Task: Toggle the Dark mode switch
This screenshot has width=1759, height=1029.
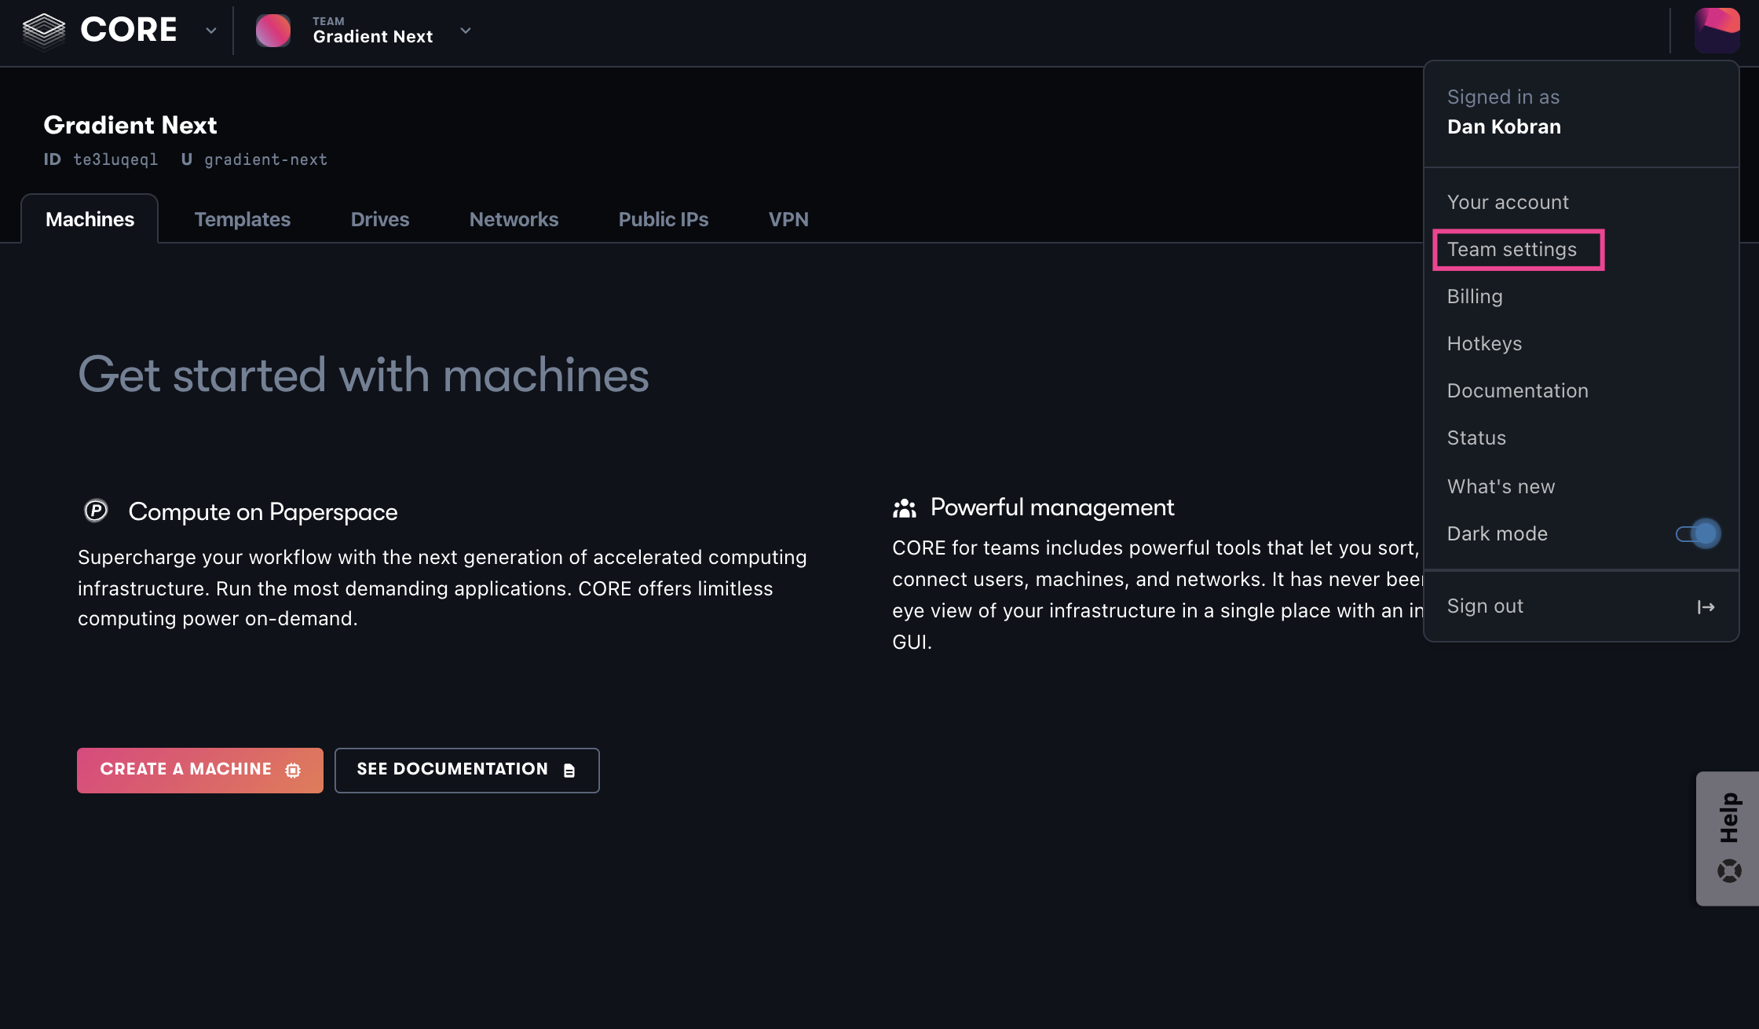Action: pos(1697,533)
